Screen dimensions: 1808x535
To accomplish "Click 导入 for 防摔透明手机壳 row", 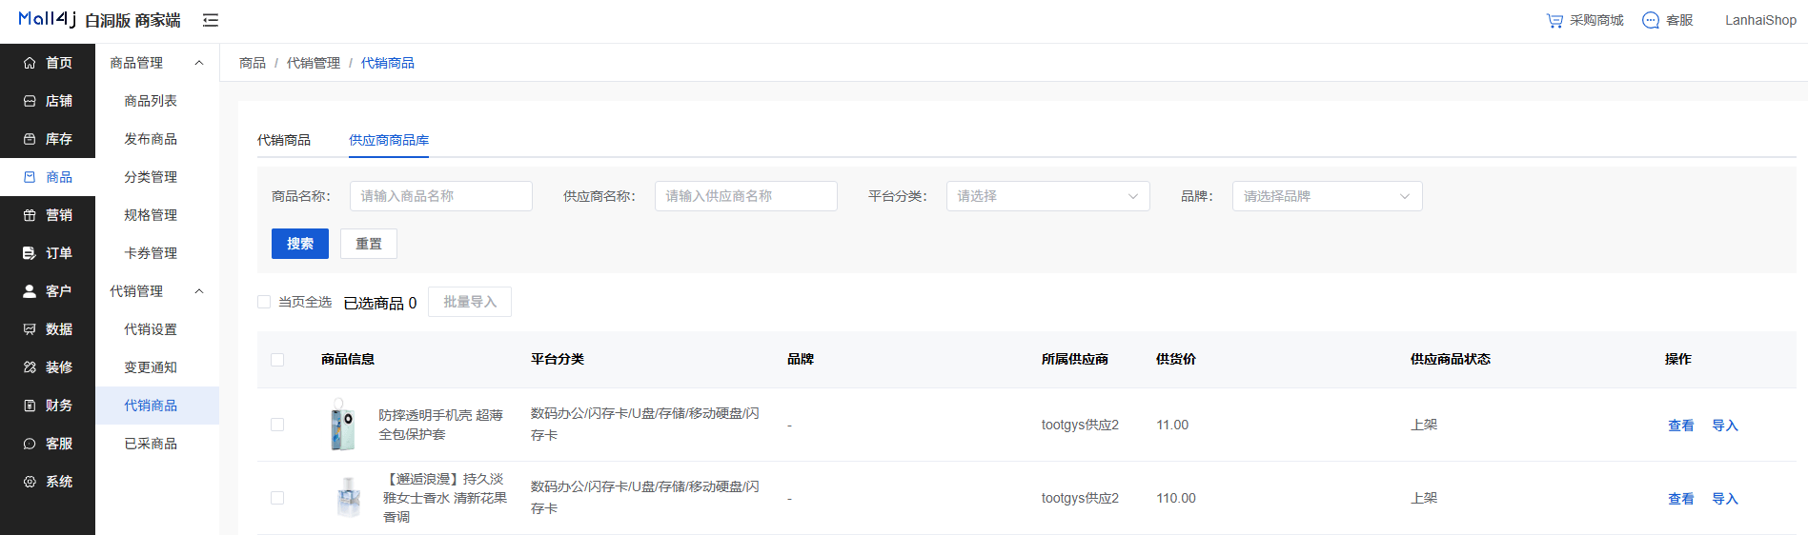I will [x=1725, y=426].
